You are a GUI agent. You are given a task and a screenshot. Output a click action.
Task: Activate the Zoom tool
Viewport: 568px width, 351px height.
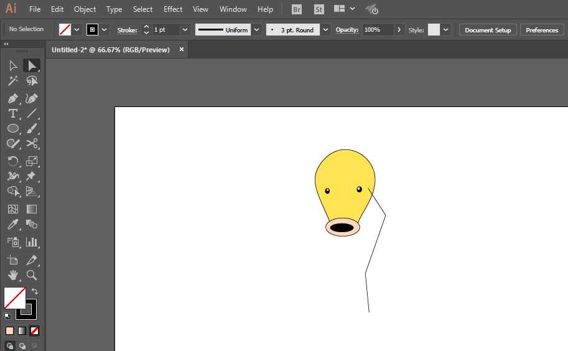[x=32, y=275]
